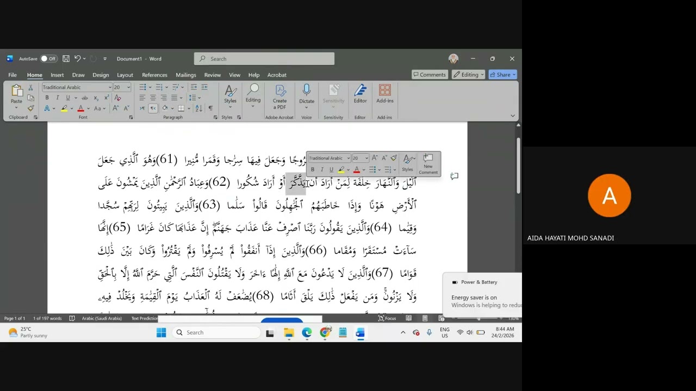Click Format Painter in mini toolbar
Viewport: 696px width, 391px height.
point(394,158)
